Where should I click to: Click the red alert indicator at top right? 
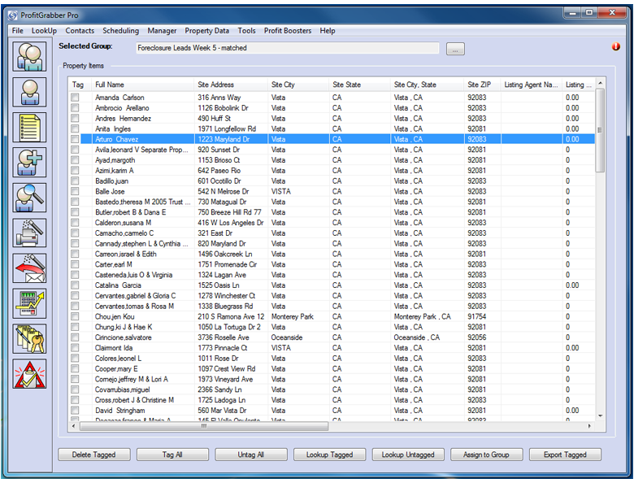point(616,46)
